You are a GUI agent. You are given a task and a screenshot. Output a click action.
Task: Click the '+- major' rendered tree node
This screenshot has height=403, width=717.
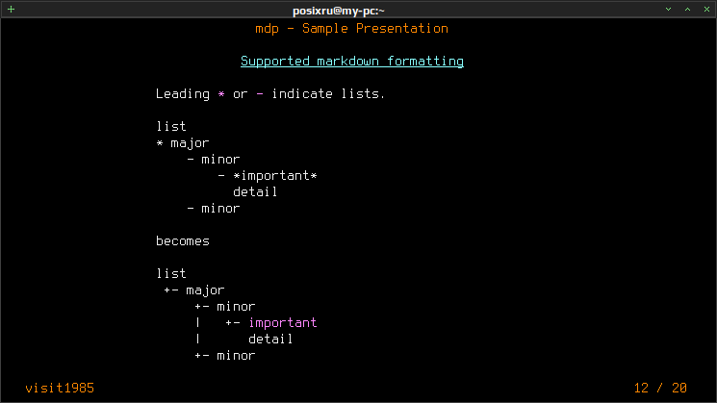point(193,290)
